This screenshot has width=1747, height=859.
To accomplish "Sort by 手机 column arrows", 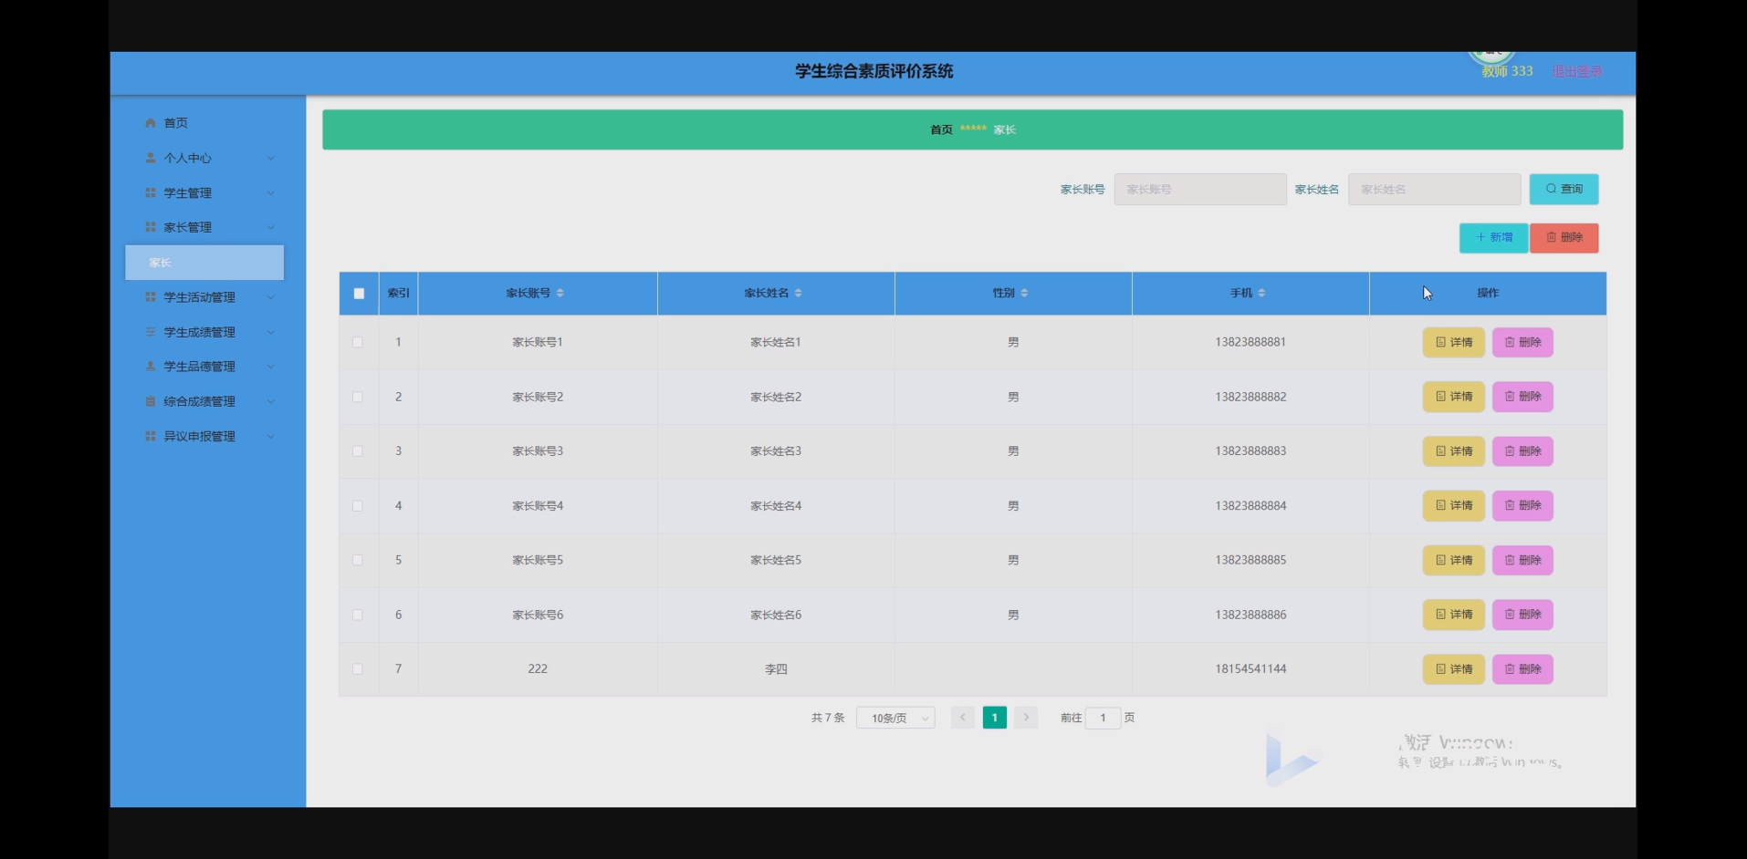I will click(1261, 293).
